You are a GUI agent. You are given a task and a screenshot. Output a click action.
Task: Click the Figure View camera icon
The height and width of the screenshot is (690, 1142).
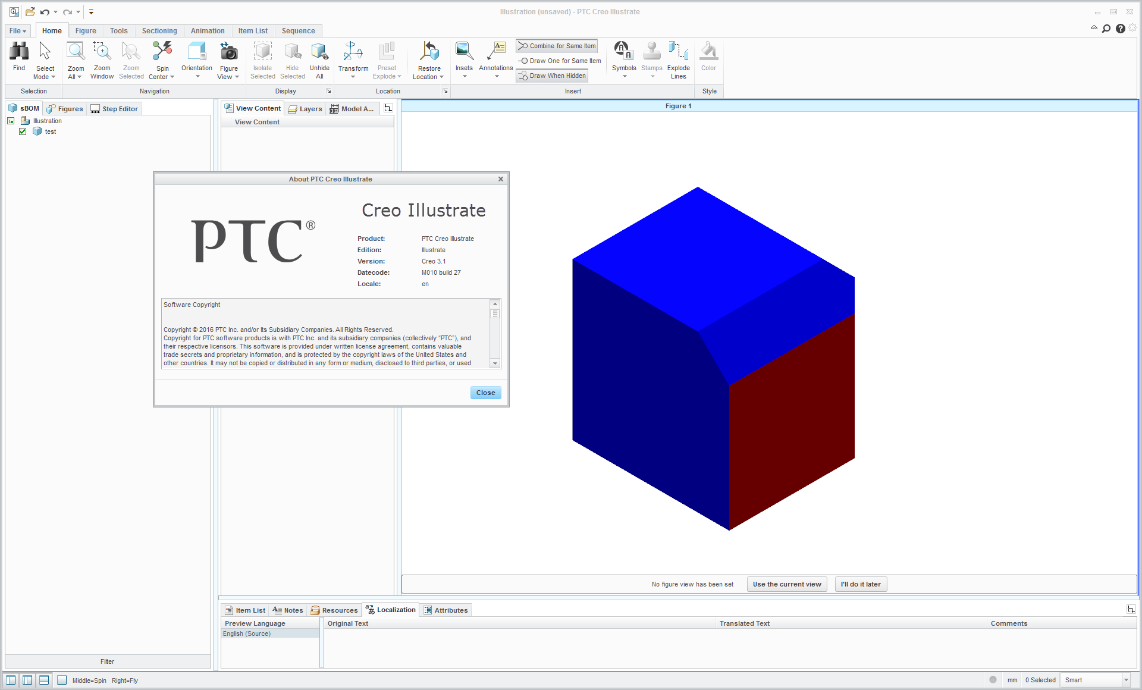[x=229, y=52]
